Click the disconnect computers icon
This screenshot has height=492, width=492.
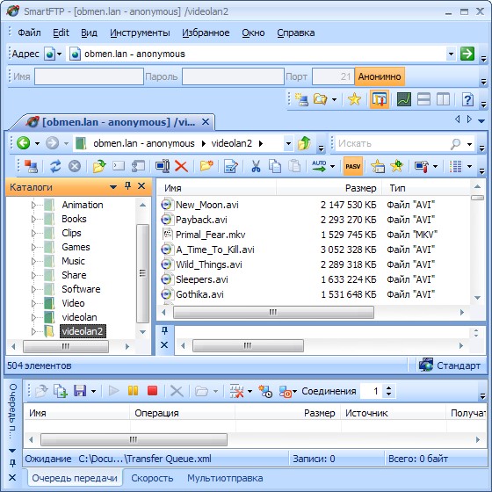pos(31,166)
